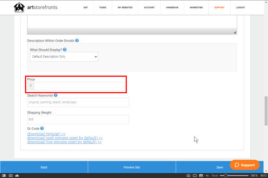Click download (wall preview open by default) link
Image resolution: width=268 pixels, height=178 pixels.
65,138
